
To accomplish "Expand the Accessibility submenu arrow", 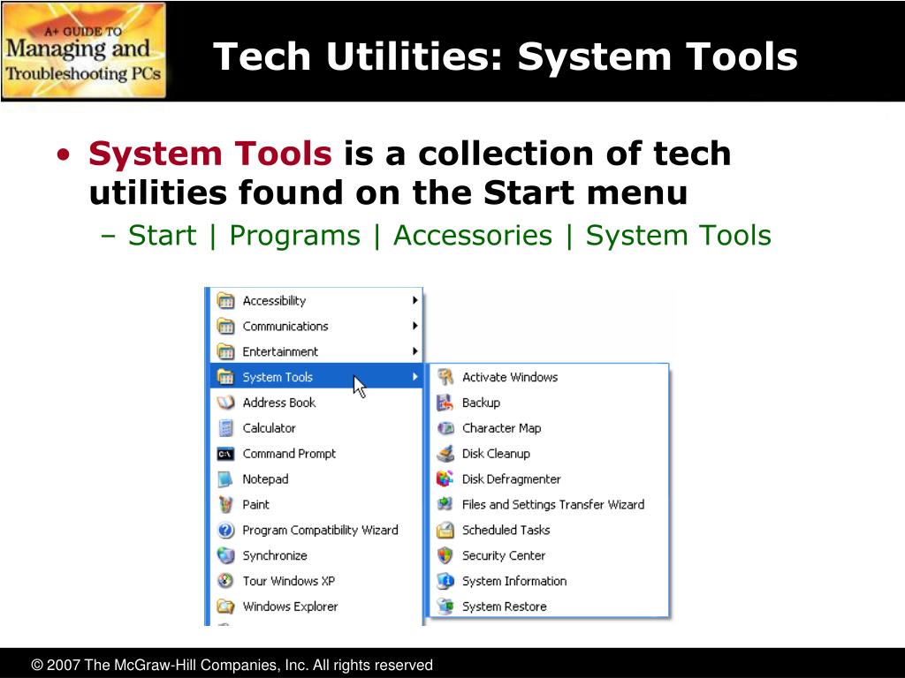I will coord(414,300).
